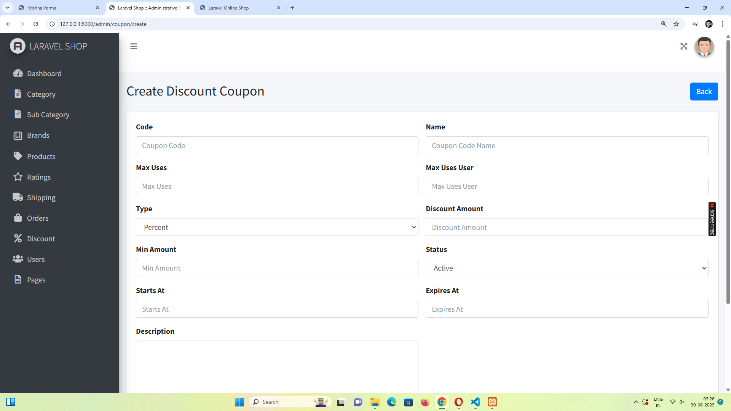Click the Max Uses input field
This screenshot has width=731, height=411.
pyautogui.click(x=277, y=186)
